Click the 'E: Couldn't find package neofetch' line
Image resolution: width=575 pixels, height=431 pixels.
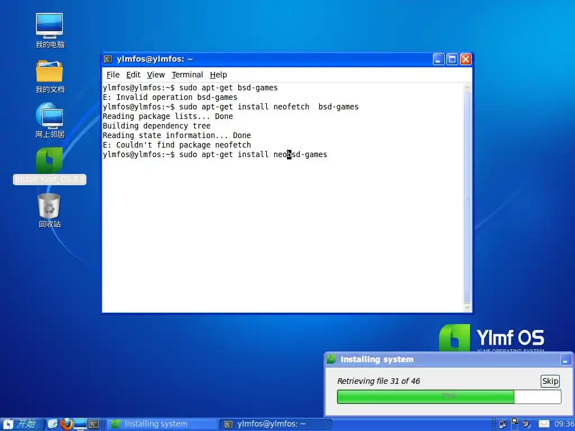click(177, 145)
